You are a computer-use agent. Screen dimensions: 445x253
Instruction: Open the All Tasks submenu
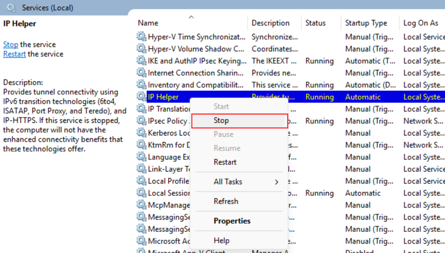(x=239, y=181)
